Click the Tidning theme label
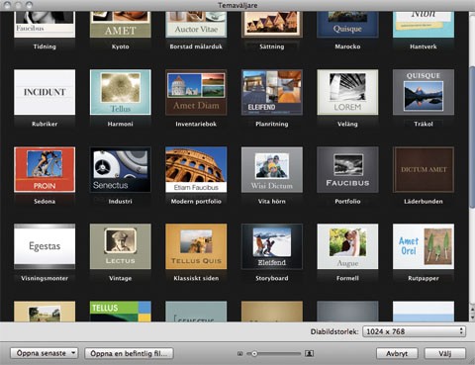This screenshot has width=475, height=365. 45,46
